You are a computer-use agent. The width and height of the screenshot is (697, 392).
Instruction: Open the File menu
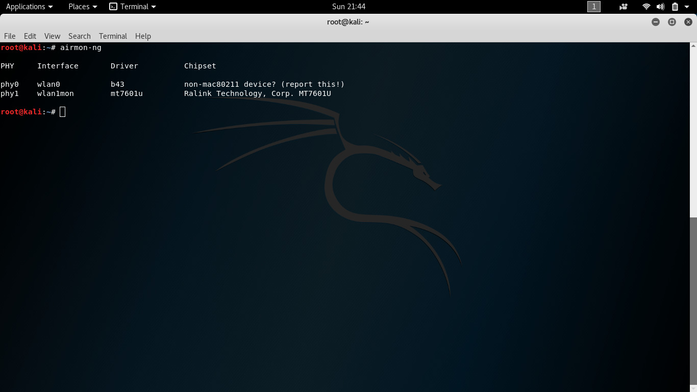click(x=10, y=36)
